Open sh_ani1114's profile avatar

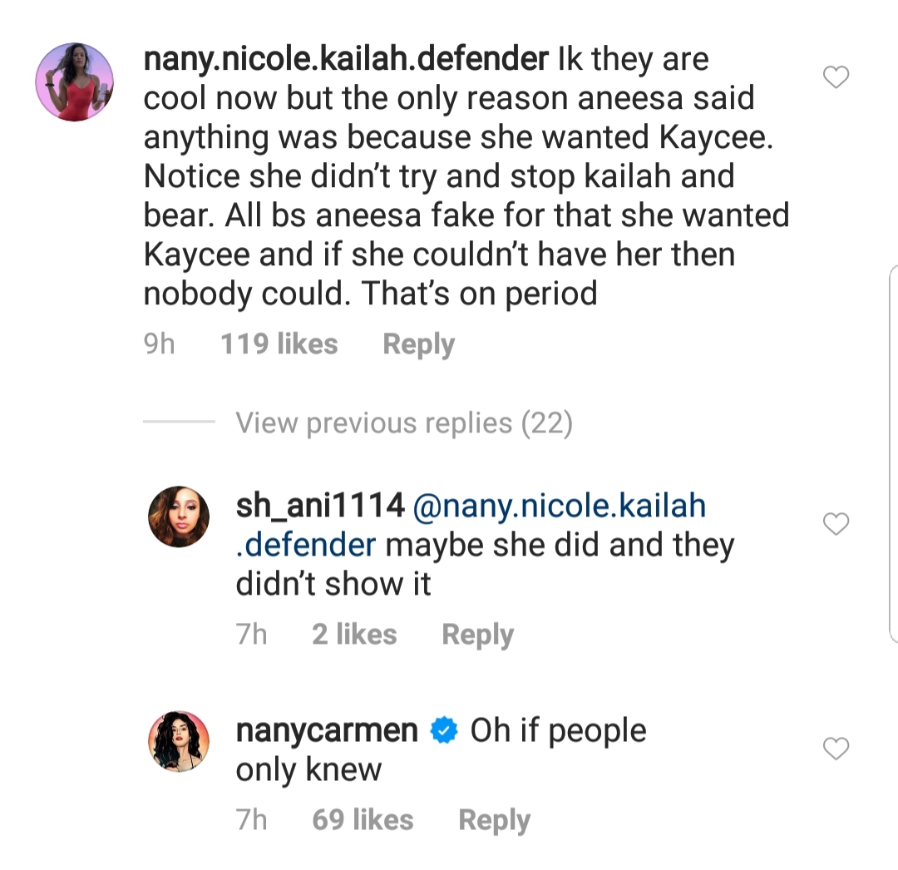tap(179, 517)
